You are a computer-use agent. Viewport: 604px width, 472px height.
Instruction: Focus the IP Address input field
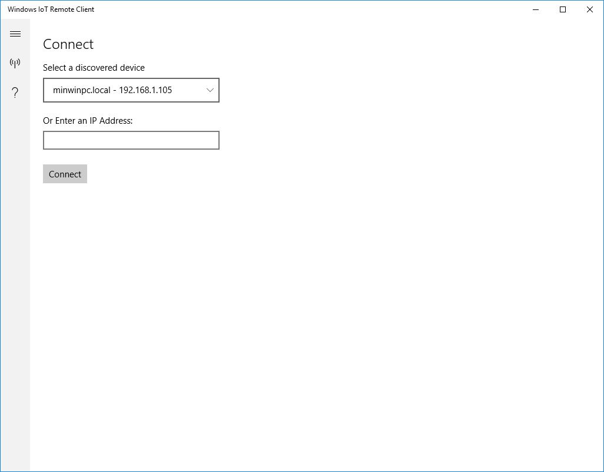pos(131,140)
